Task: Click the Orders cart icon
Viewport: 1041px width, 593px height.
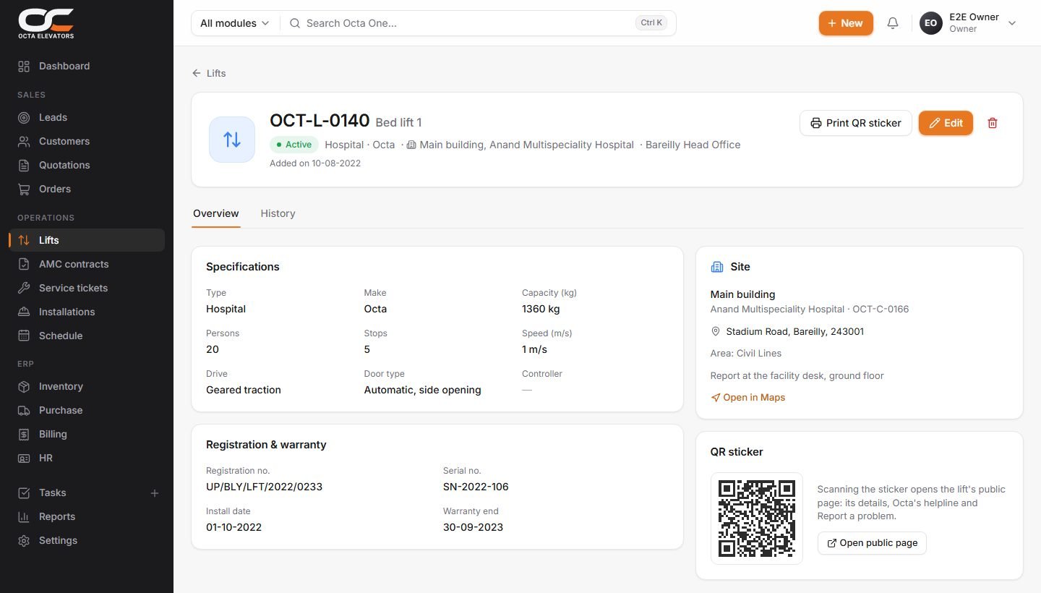Action: (x=24, y=189)
